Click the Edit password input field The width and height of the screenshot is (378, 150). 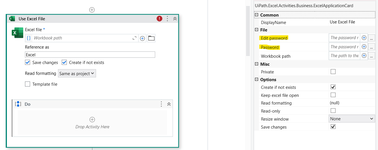click(x=344, y=38)
